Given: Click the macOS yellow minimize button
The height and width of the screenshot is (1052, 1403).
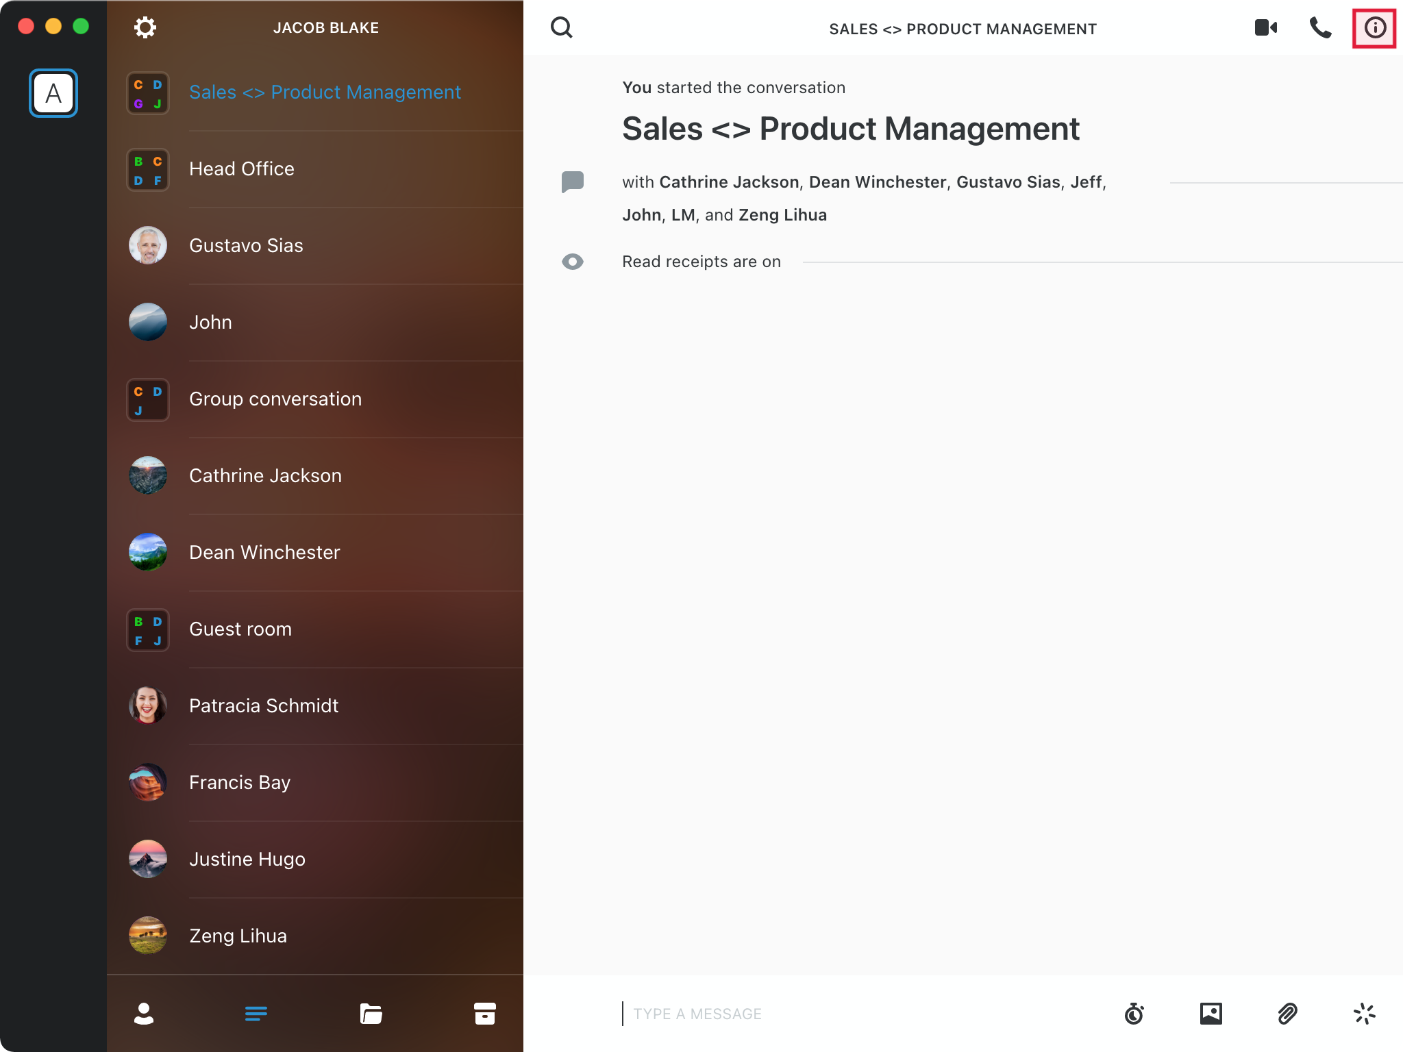Looking at the screenshot, I should (x=53, y=26).
